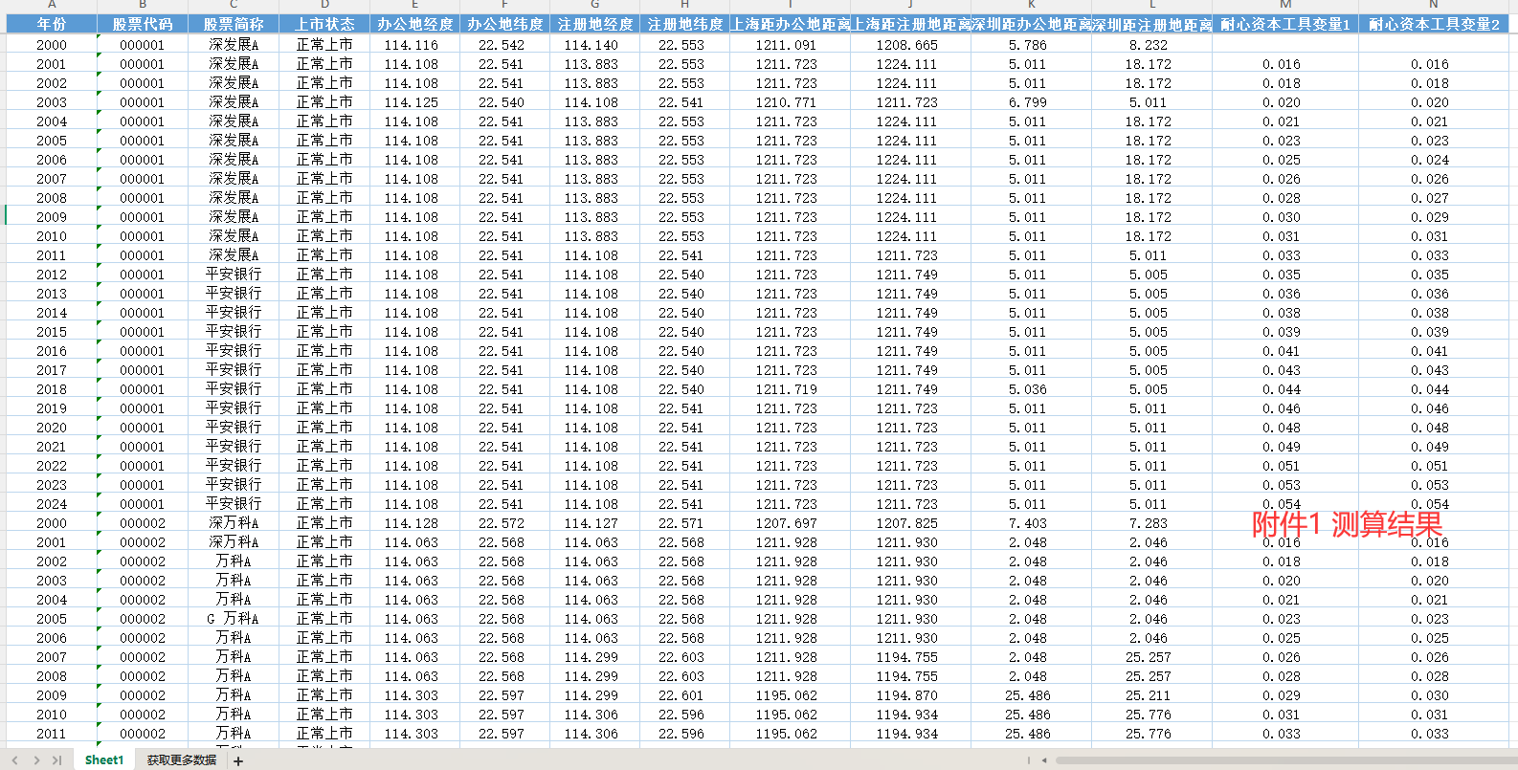Select the column M header letter
Image resolution: width=1518 pixels, height=770 pixels.
pos(1285,5)
